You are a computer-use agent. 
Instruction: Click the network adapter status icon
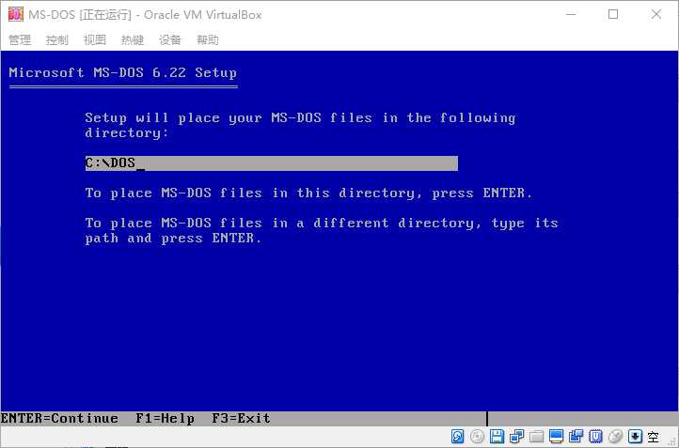point(516,437)
